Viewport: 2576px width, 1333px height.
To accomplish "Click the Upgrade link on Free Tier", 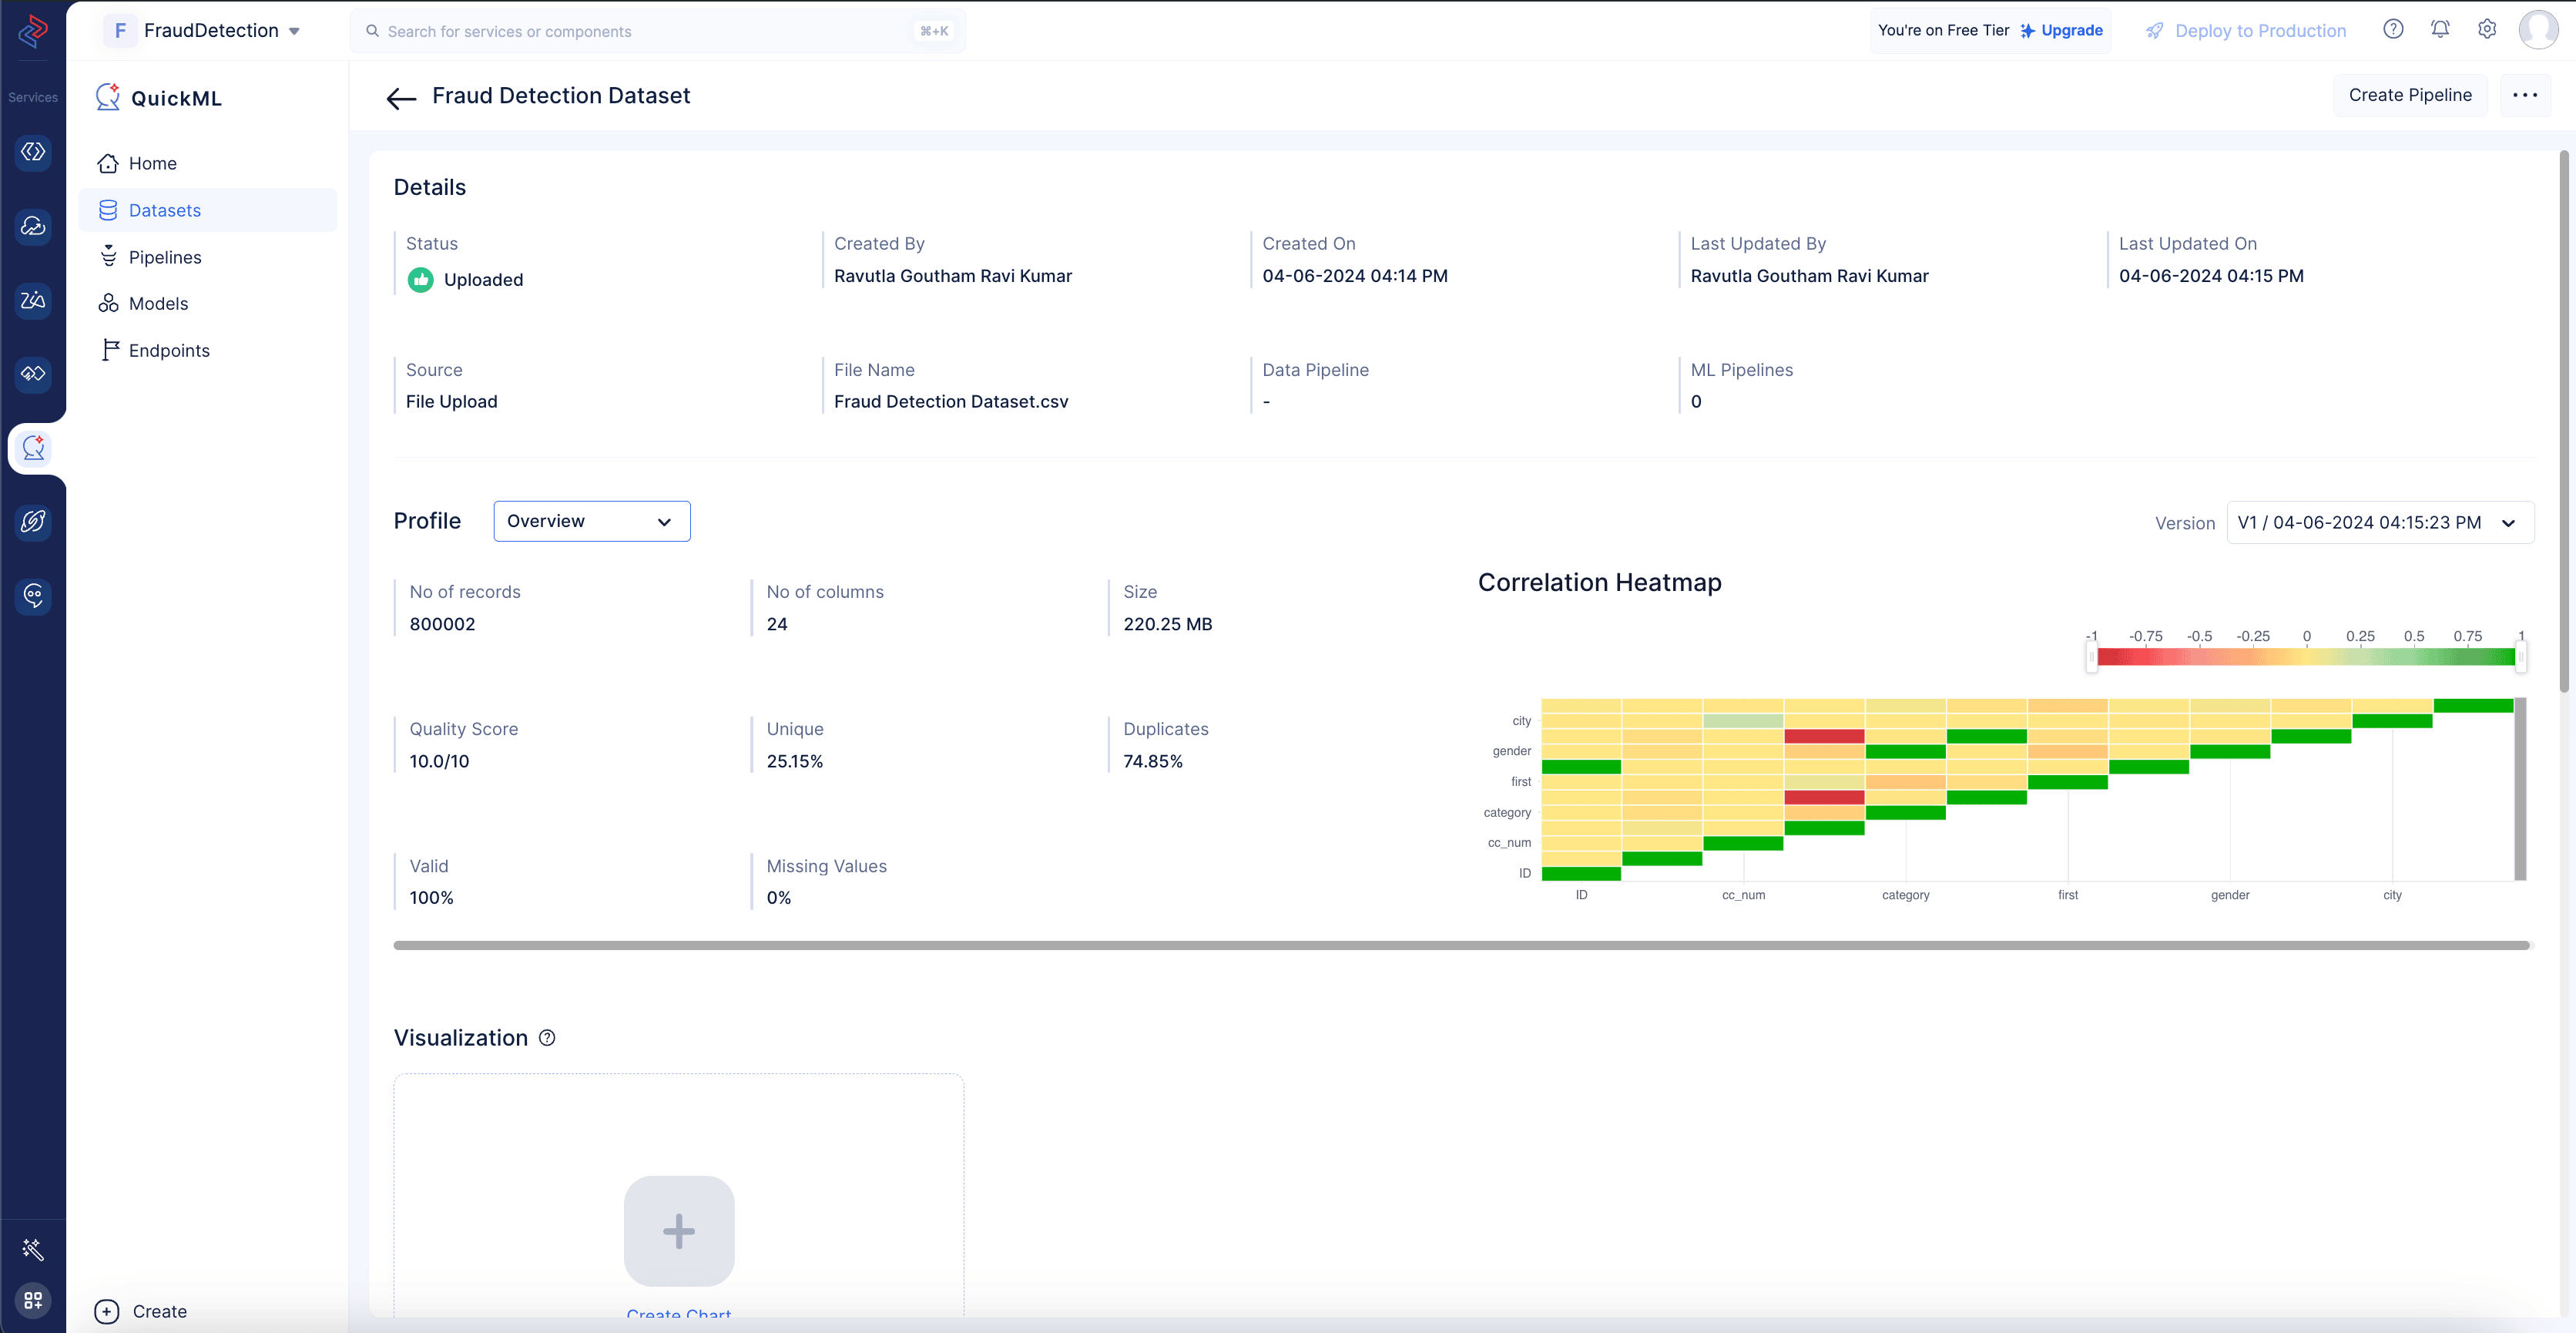I will [x=2075, y=29].
